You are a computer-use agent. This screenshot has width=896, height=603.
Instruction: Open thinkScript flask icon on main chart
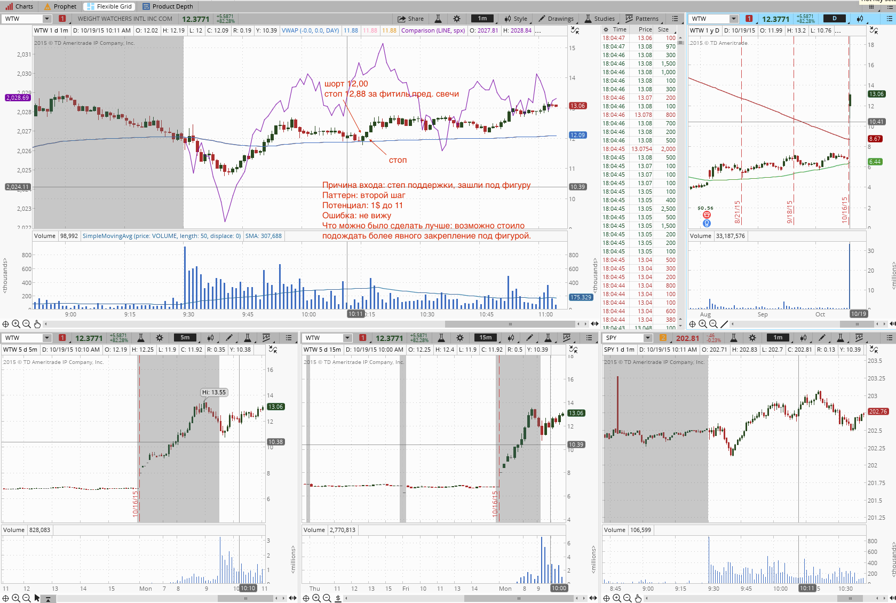[x=438, y=19]
